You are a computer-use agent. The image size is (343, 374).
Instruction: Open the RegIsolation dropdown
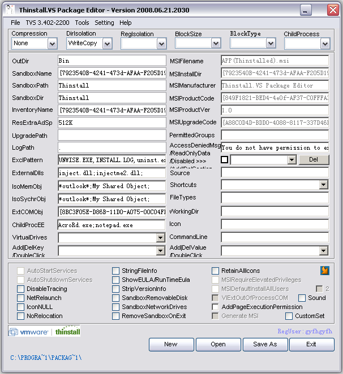(x=161, y=44)
